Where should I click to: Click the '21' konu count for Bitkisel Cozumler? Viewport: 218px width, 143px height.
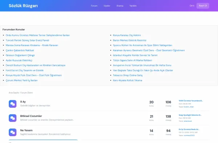[152, 117]
